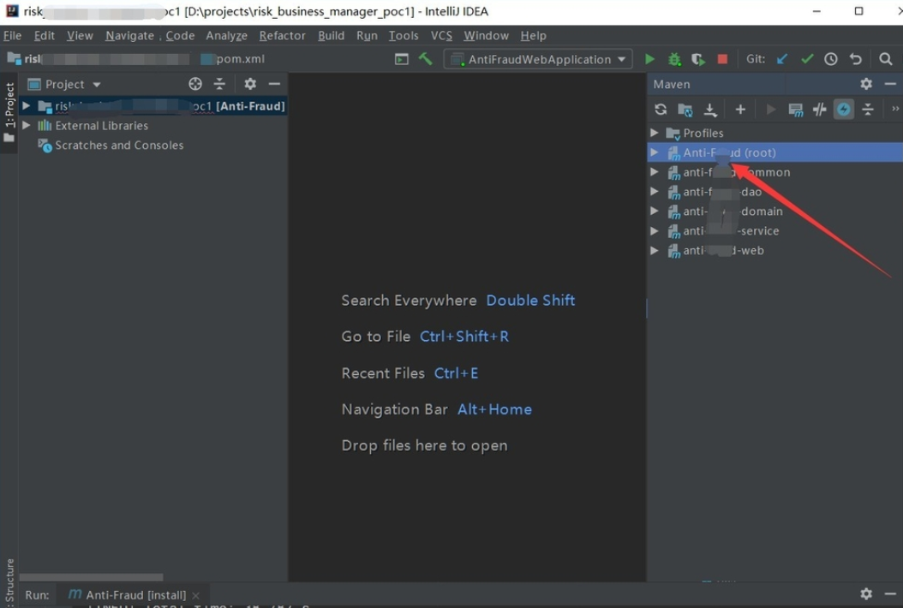Click the Git update project arrow
The image size is (903, 608).
coord(781,59)
